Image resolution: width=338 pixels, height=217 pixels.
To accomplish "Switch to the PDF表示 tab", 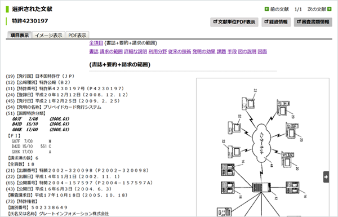I will pos(77,35).
